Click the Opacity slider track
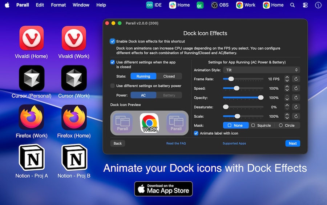 [243, 98]
